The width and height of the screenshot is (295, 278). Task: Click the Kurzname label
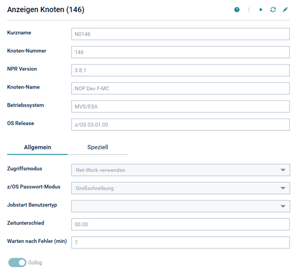point(19,32)
